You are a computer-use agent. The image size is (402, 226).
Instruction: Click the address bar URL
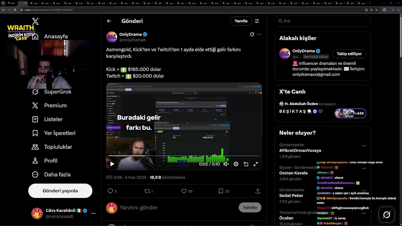(x=49, y=10)
